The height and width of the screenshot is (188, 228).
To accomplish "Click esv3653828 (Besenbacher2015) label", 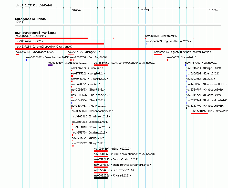I will (x=93, y=111).
